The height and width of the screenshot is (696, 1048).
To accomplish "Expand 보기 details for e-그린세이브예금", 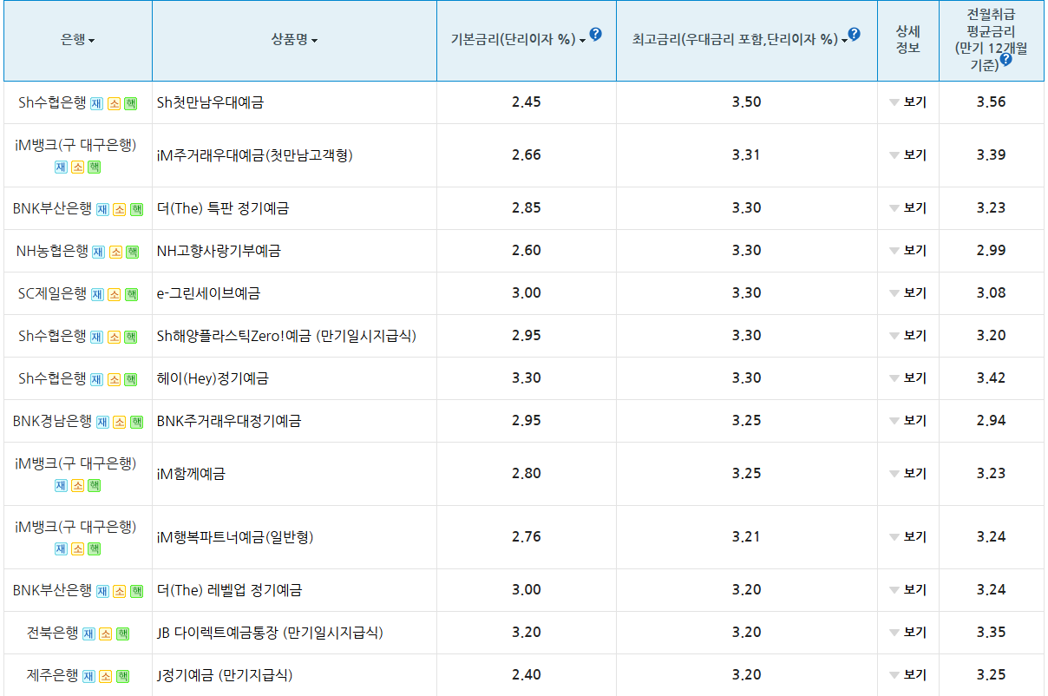I will click(908, 293).
